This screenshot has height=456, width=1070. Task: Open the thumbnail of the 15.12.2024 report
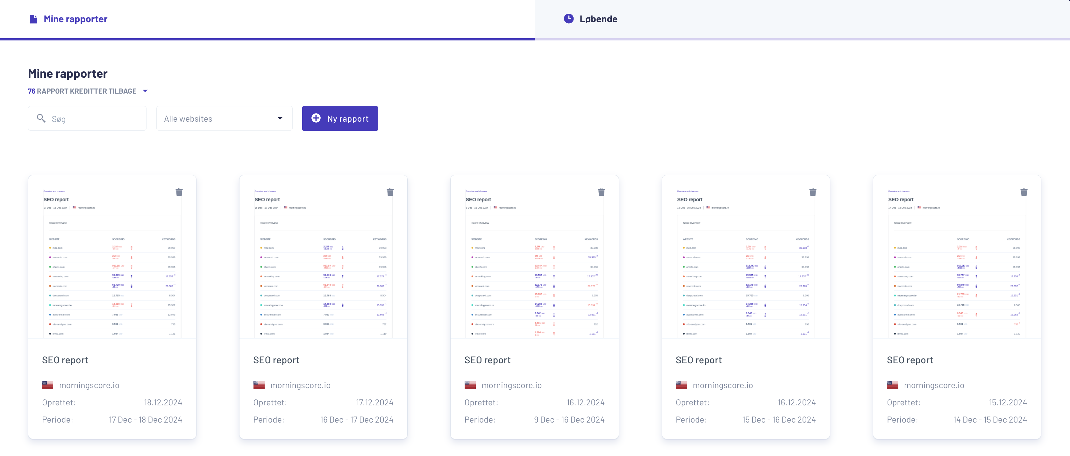pos(957,257)
